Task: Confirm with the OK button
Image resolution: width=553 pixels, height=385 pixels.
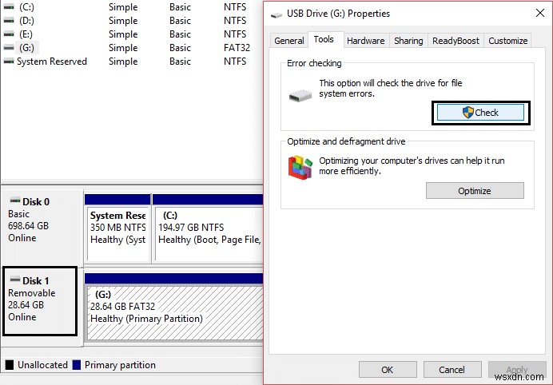Action: (x=388, y=370)
